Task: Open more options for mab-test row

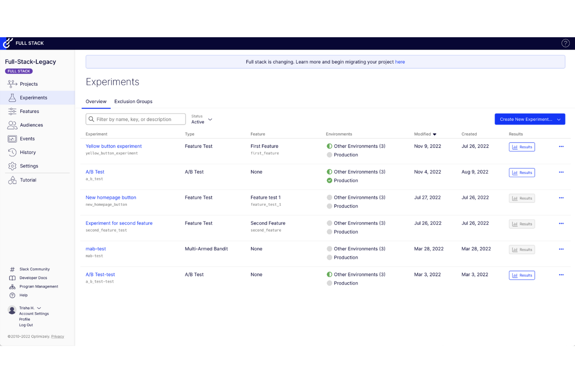Action: point(561,249)
